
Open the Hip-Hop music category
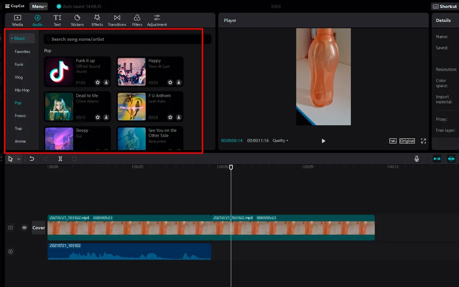coord(22,90)
